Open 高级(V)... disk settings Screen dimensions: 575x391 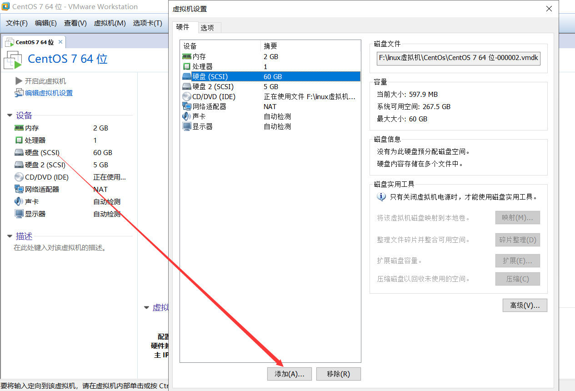click(x=525, y=306)
